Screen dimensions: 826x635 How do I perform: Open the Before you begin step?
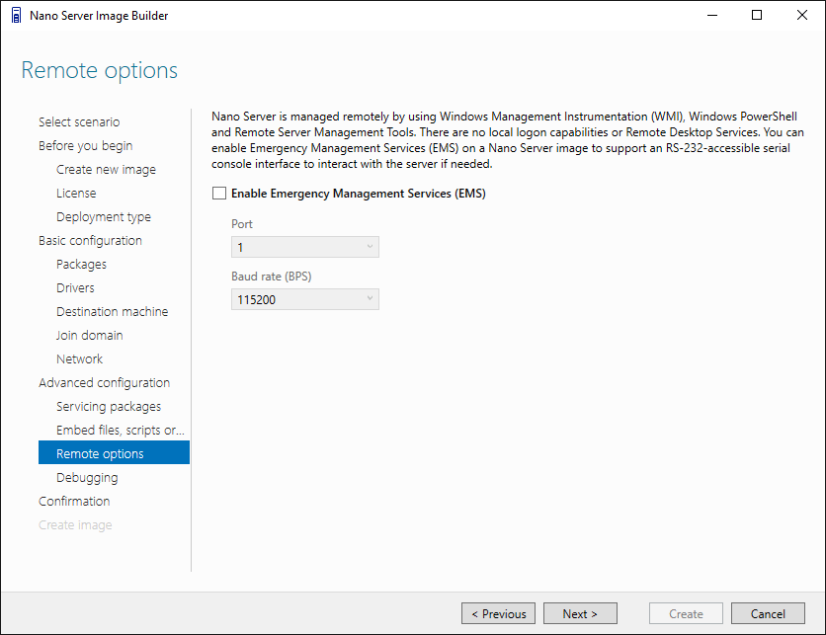click(85, 146)
